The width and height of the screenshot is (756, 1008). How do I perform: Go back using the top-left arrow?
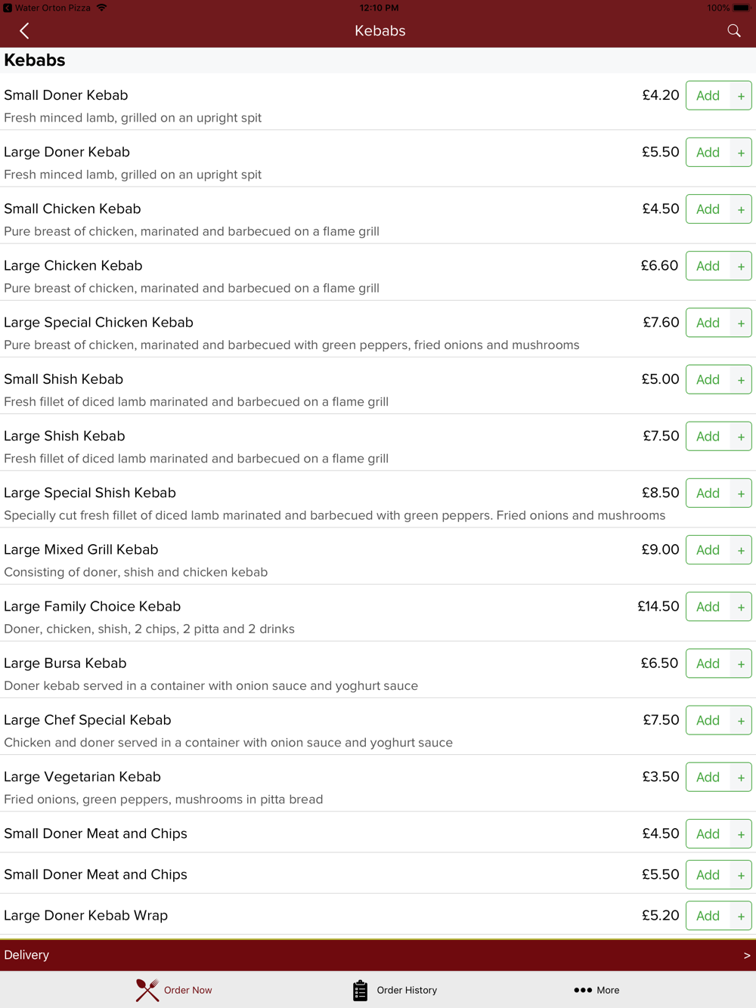pos(24,31)
